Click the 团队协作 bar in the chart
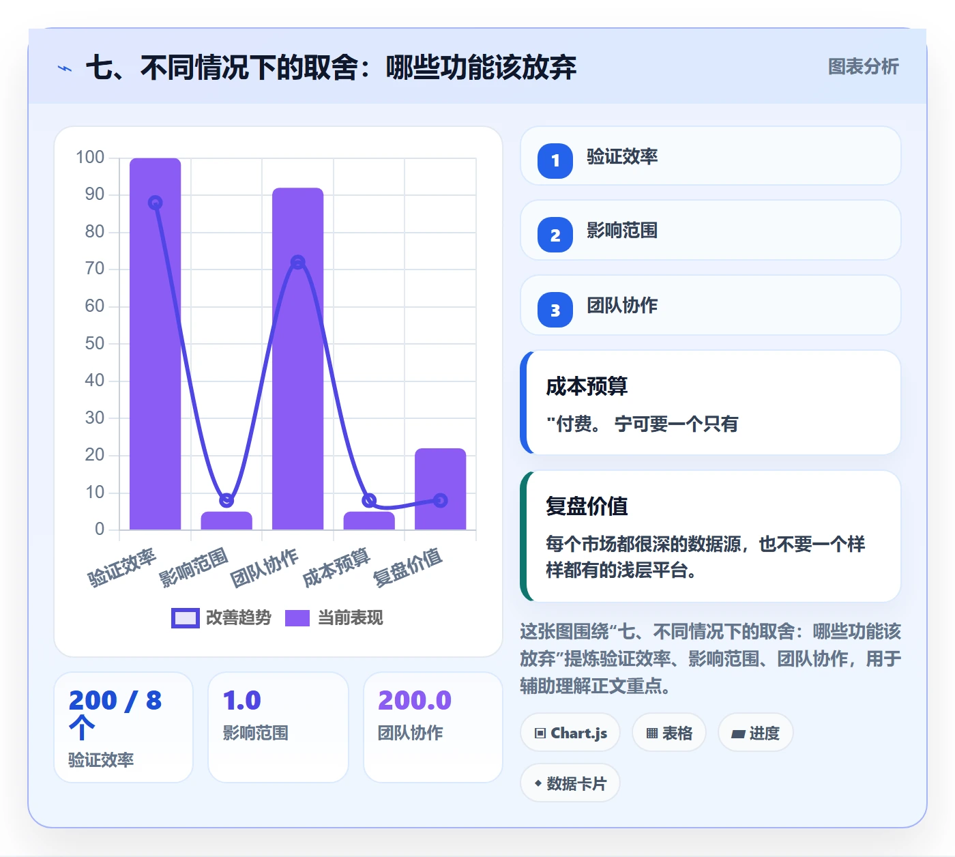The width and height of the screenshot is (955, 857). coord(298,359)
